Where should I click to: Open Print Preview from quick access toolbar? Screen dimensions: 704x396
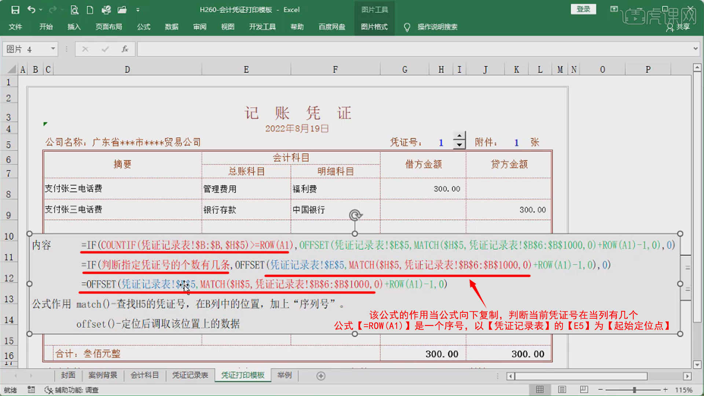tap(74, 10)
